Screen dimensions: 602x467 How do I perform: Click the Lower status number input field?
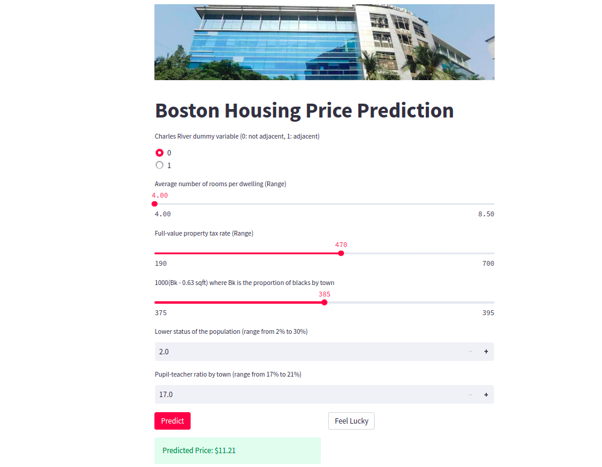(x=309, y=351)
